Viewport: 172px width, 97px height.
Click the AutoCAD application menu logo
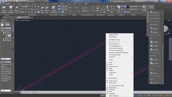click(2, 2)
